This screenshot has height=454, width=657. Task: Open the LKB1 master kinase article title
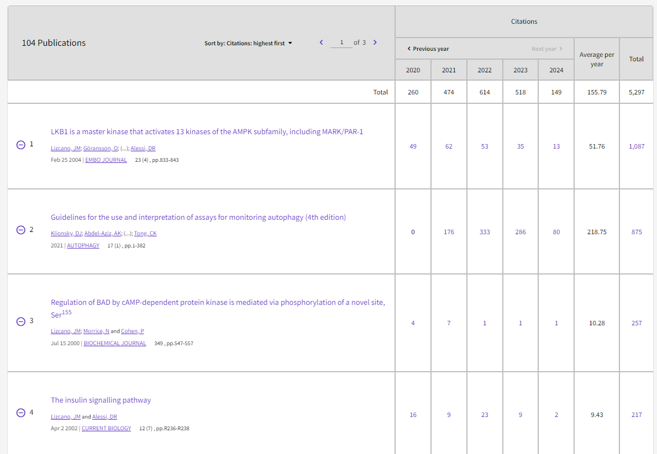pyautogui.click(x=207, y=131)
